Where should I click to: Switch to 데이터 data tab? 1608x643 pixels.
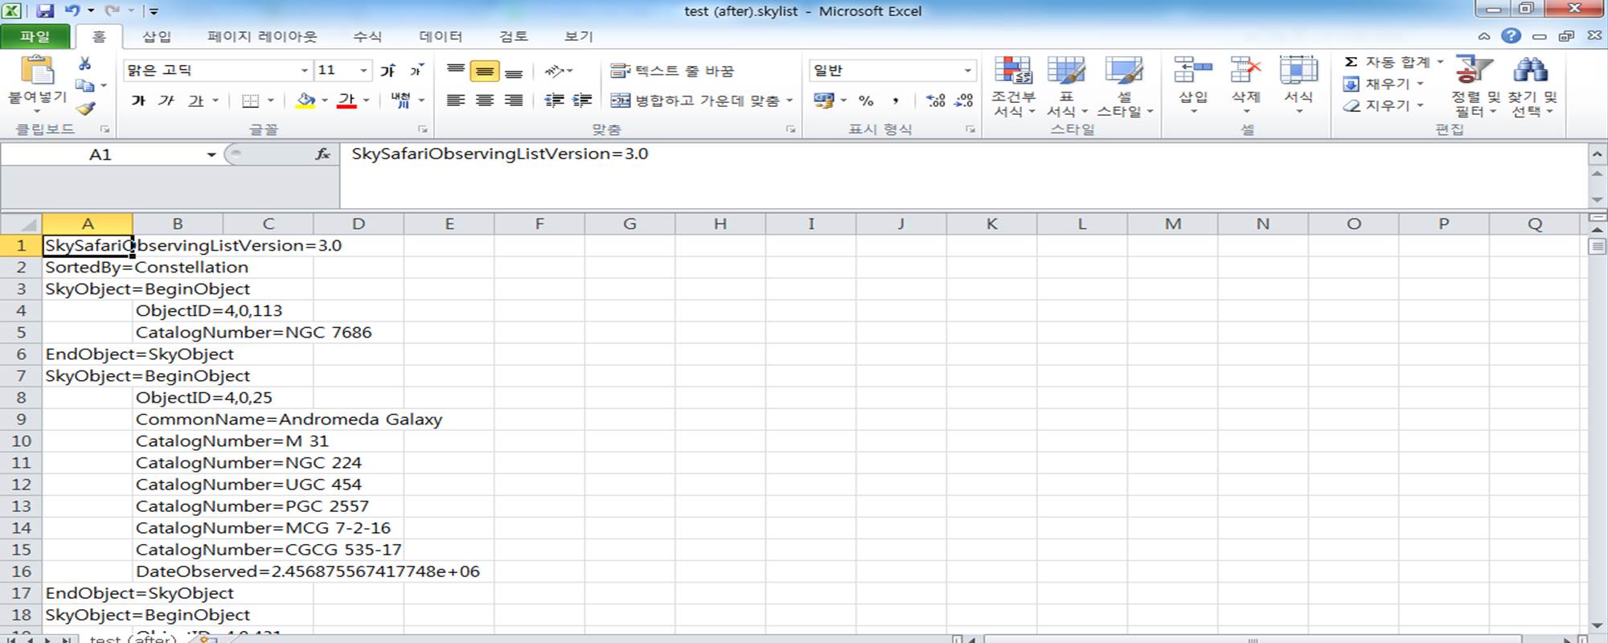[441, 36]
